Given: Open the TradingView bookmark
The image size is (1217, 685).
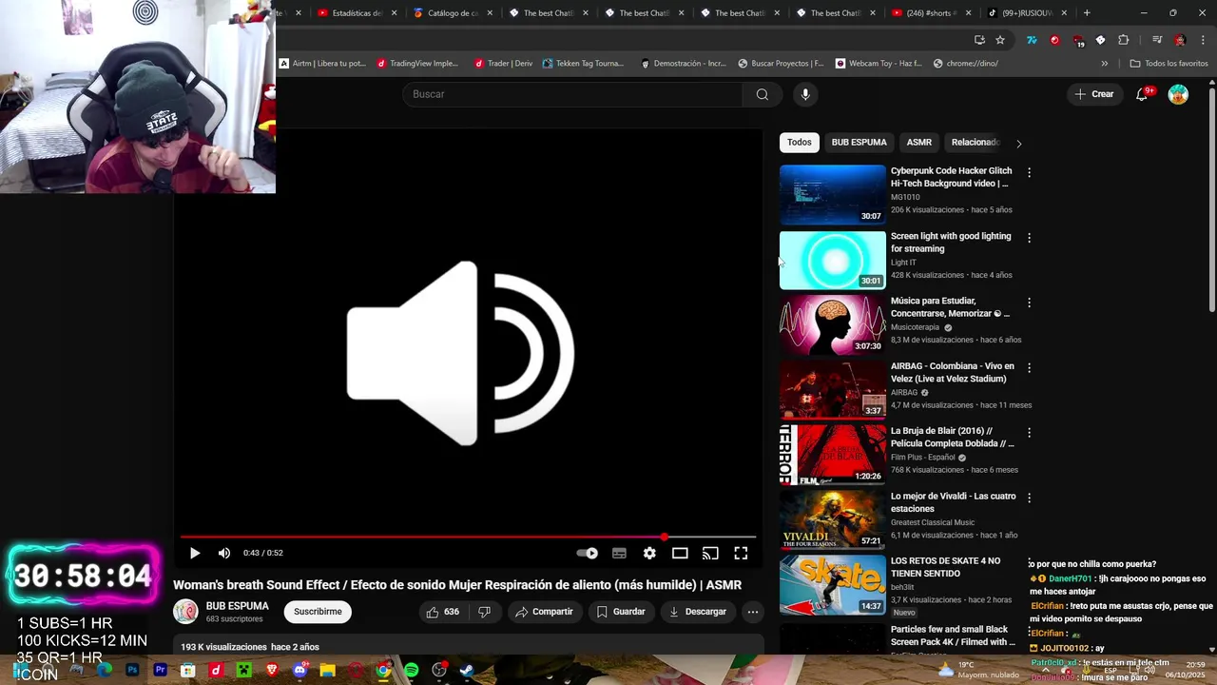Looking at the screenshot, I should click(417, 64).
